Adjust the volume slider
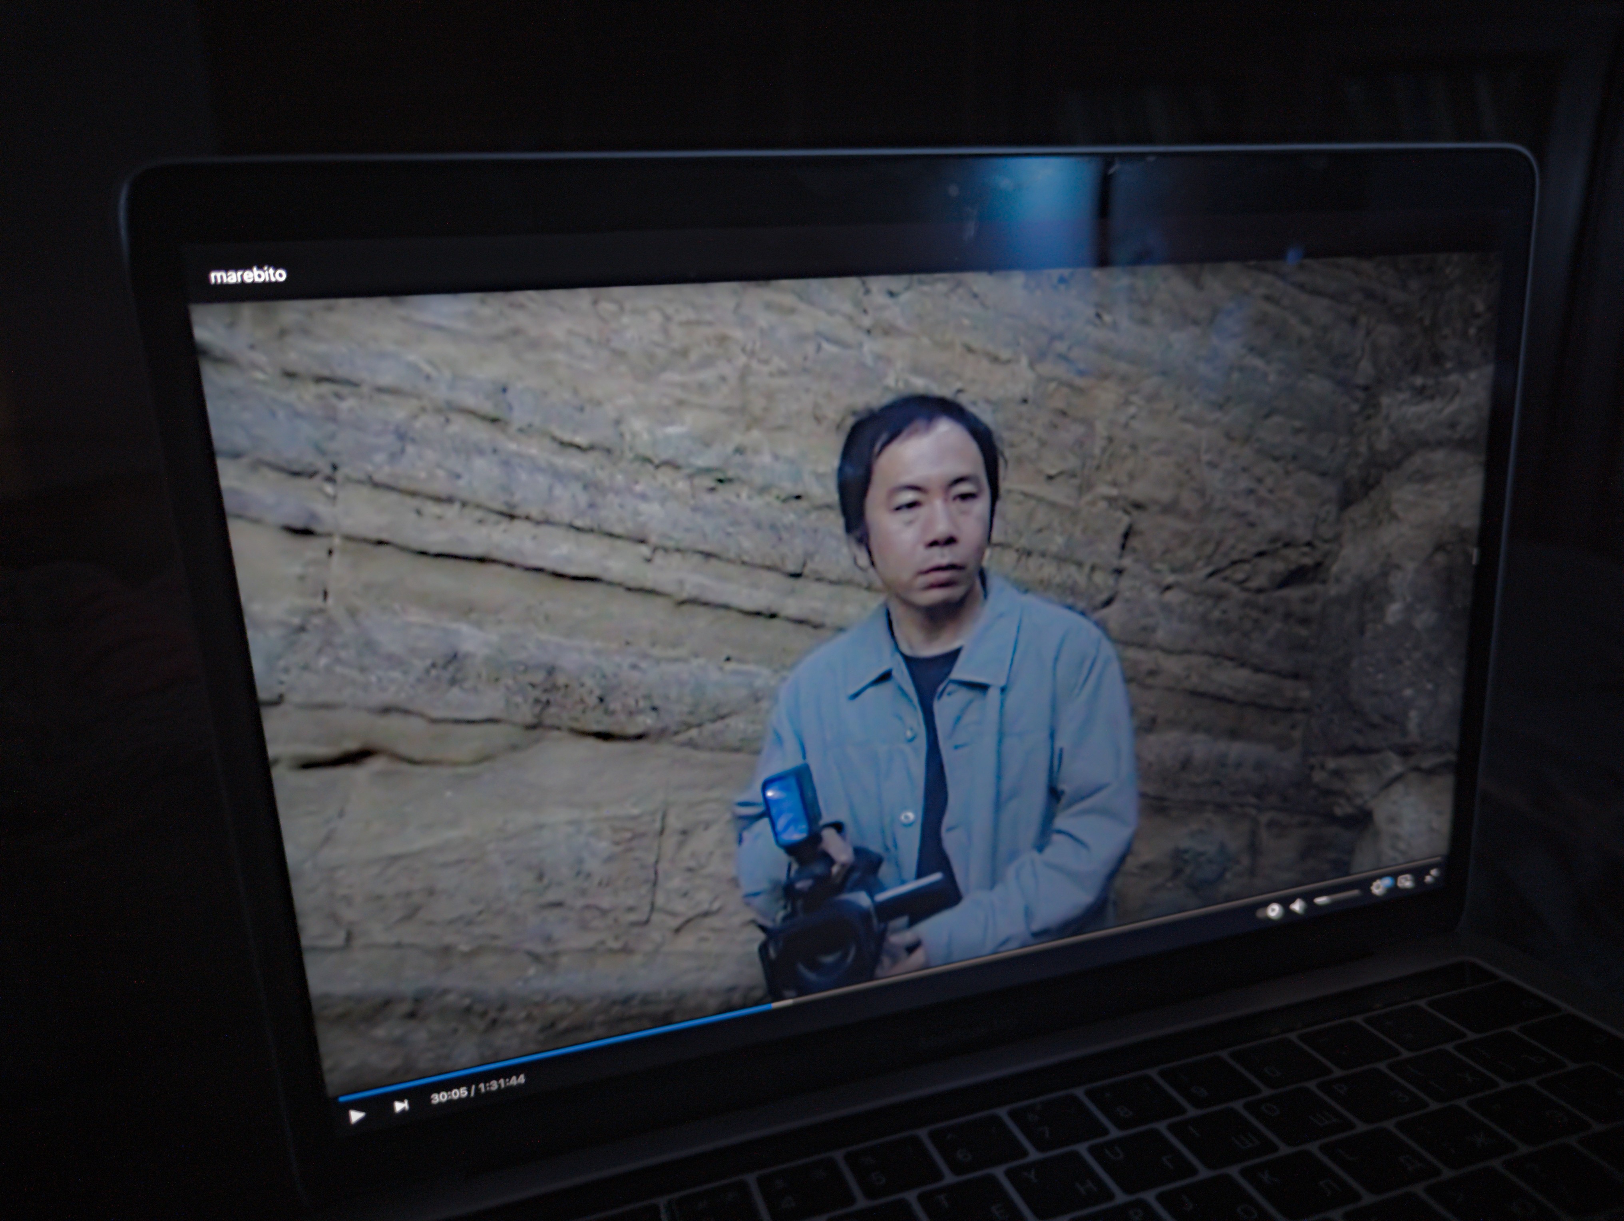Viewport: 1624px width, 1221px height. [1336, 897]
